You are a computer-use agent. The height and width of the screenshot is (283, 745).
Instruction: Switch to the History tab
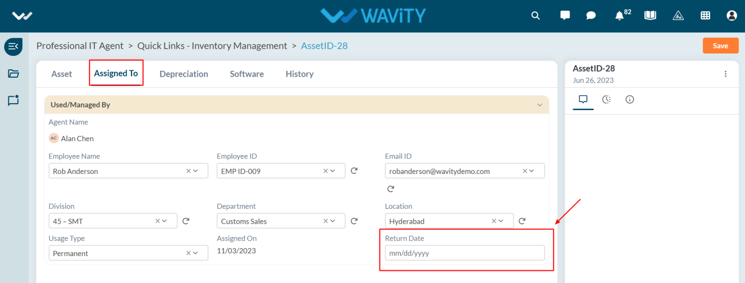click(299, 74)
